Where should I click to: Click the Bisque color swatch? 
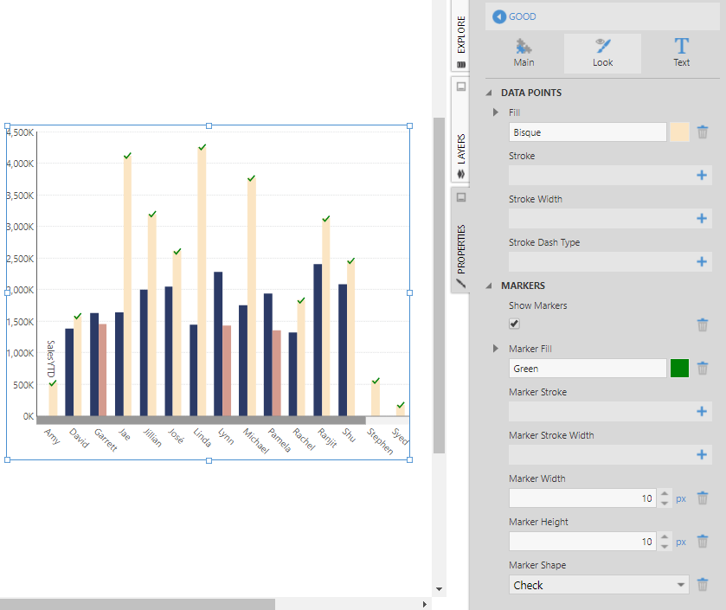[680, 132]
